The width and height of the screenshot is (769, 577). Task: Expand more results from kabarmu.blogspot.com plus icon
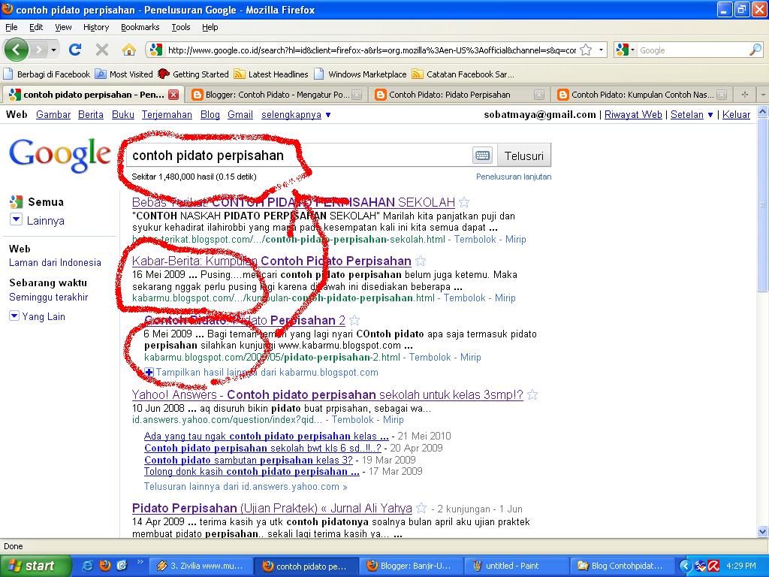click(149, 373)
